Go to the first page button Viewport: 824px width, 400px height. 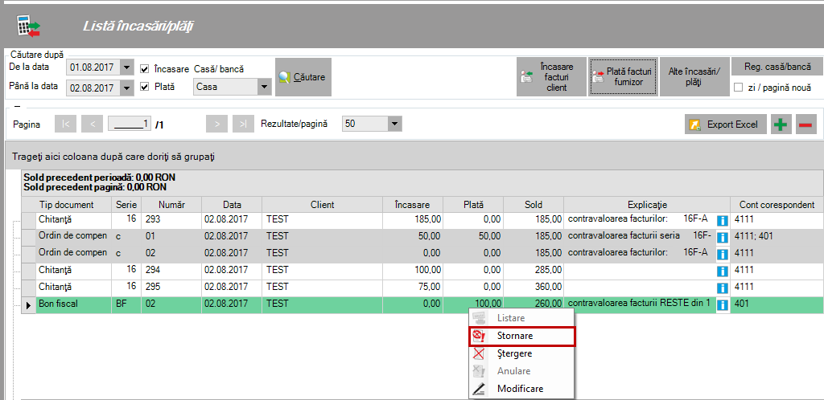click(x=66, y=124)
